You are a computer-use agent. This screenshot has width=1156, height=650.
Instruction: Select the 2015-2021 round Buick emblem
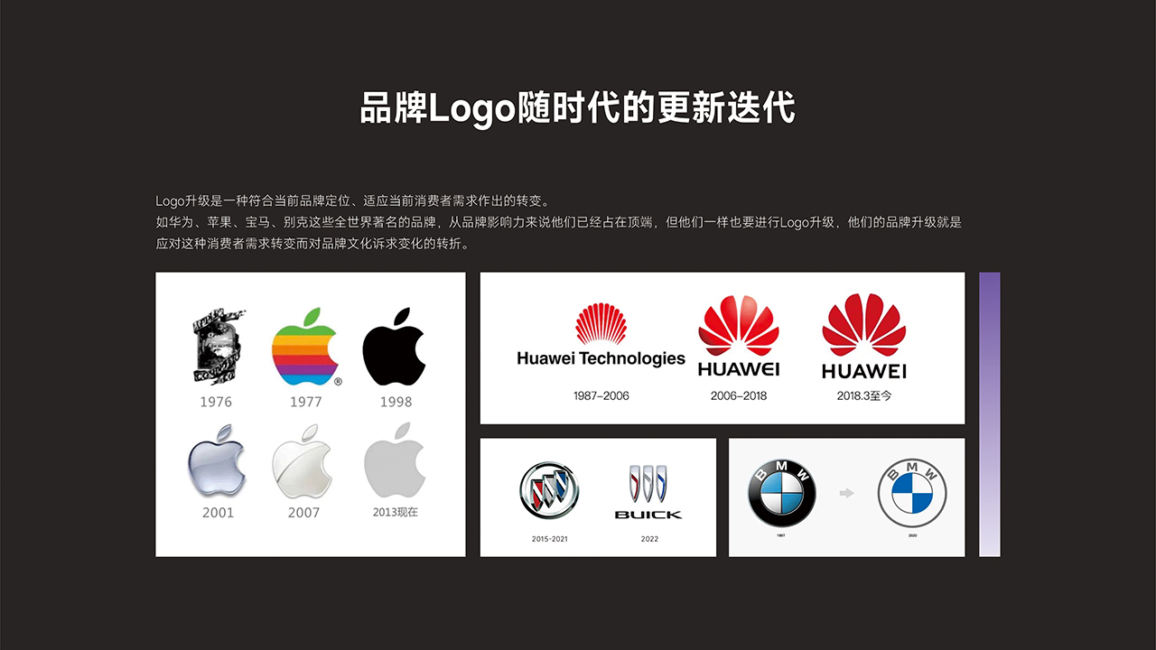click(549, 490)
